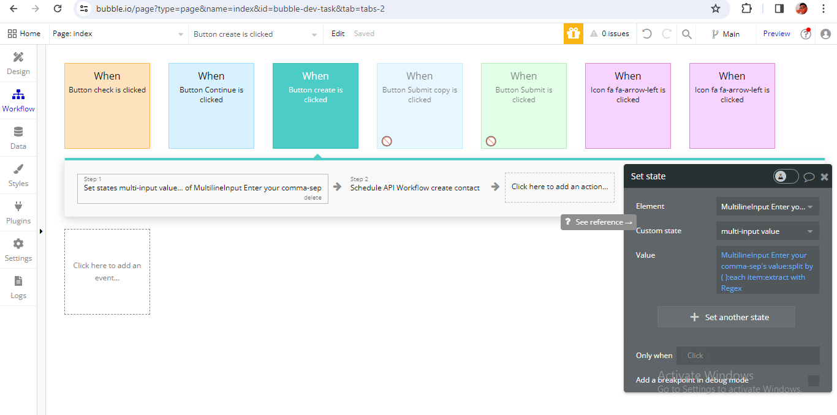The image size is (837, 415).
Task: Click Set another state button
Action: pos(726,317)
